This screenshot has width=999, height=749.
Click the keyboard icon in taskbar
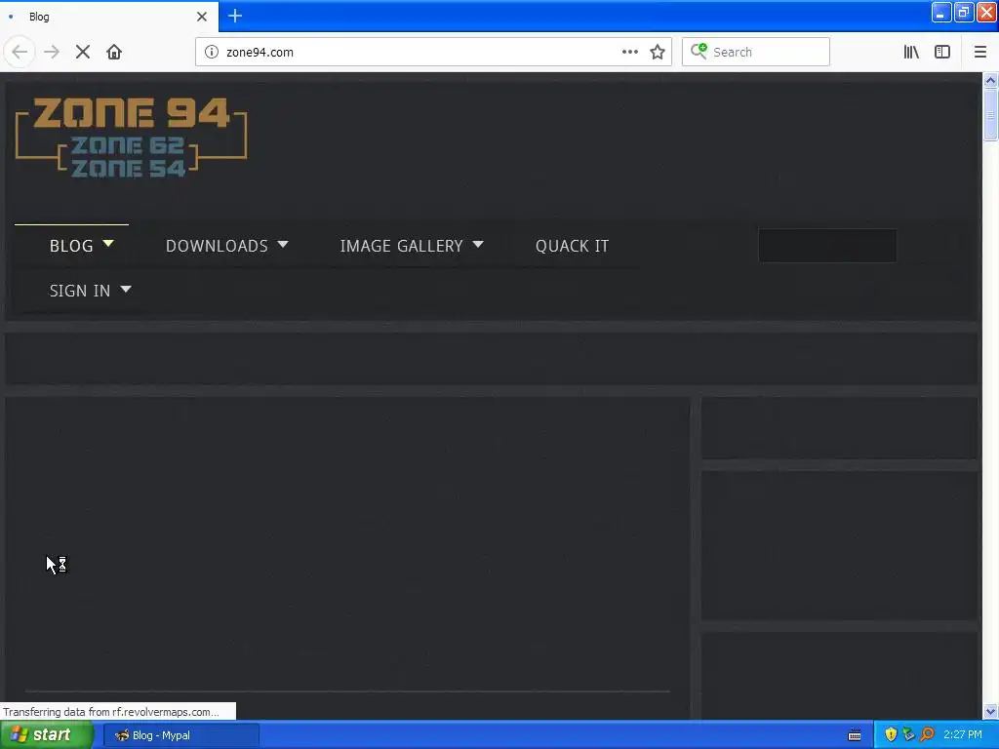pyautogui.click(x=855, y=735)
